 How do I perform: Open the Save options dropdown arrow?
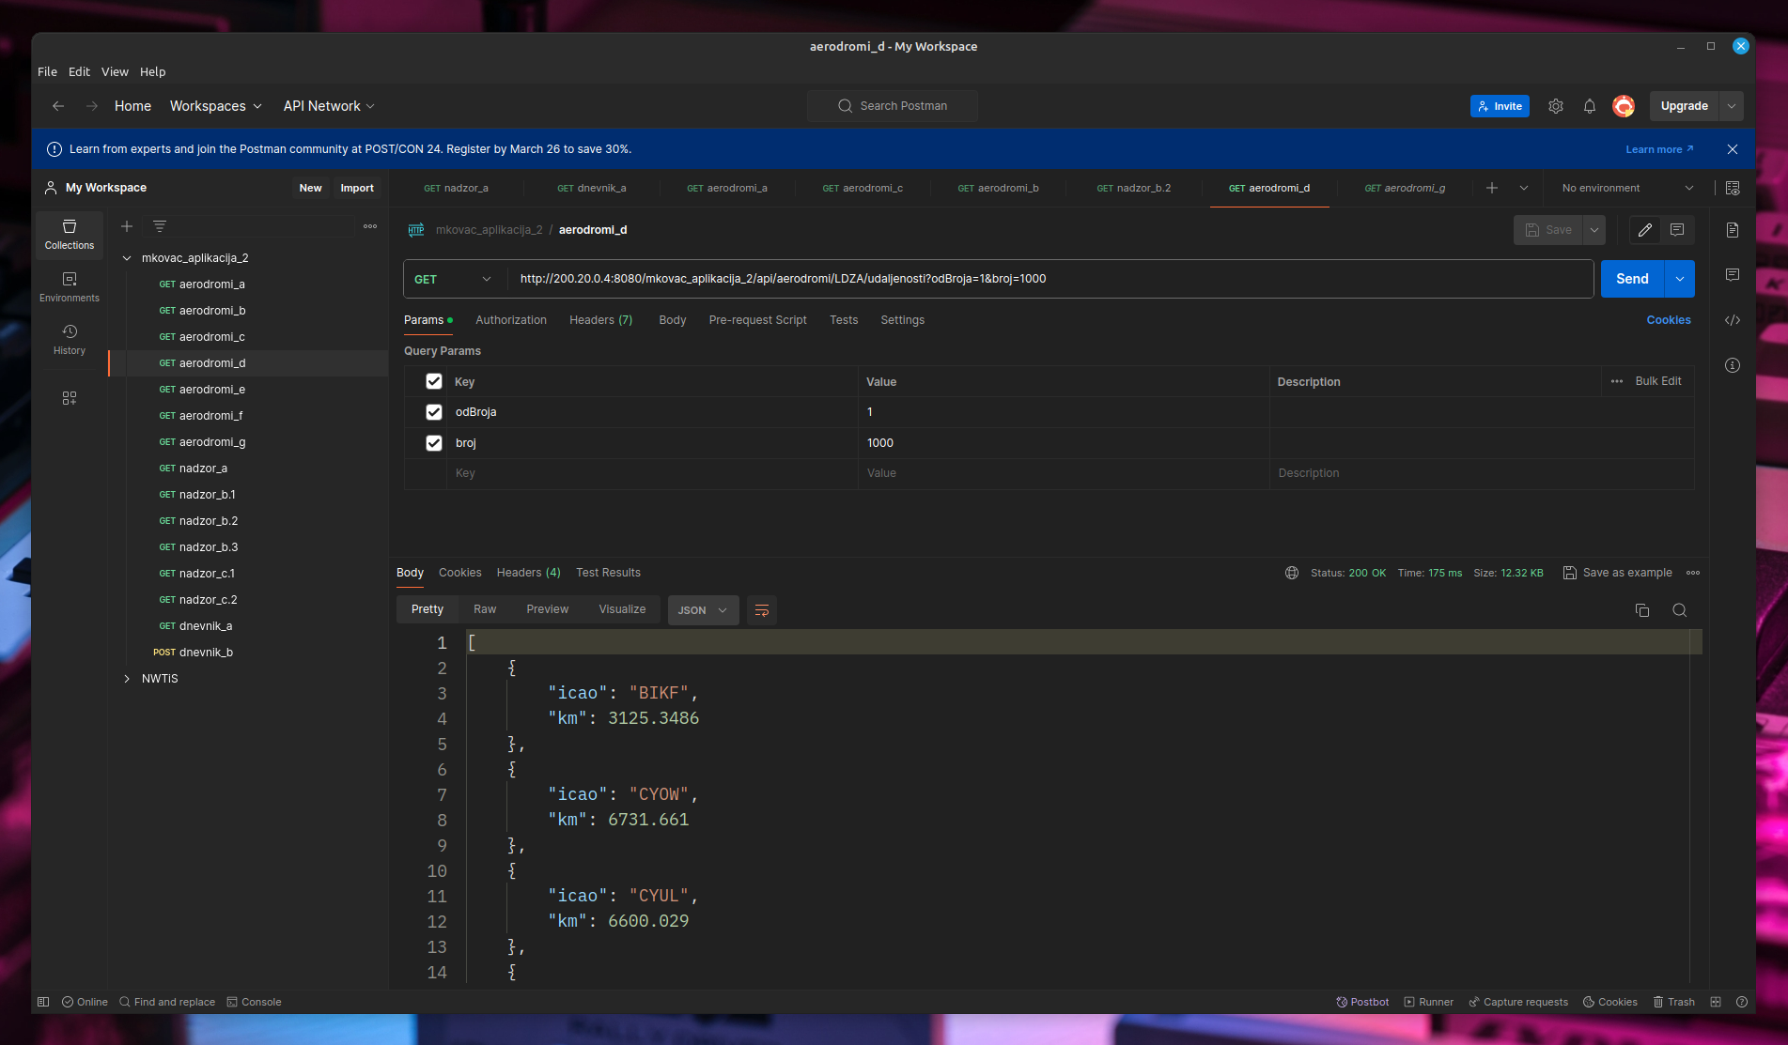[x=1594, y=230]
